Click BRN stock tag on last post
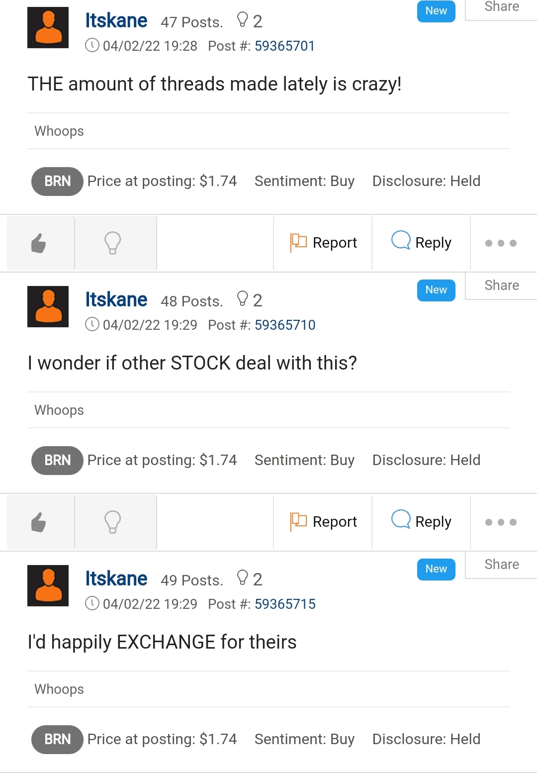Viewport: 537px width, 774px height. (57, 740)
